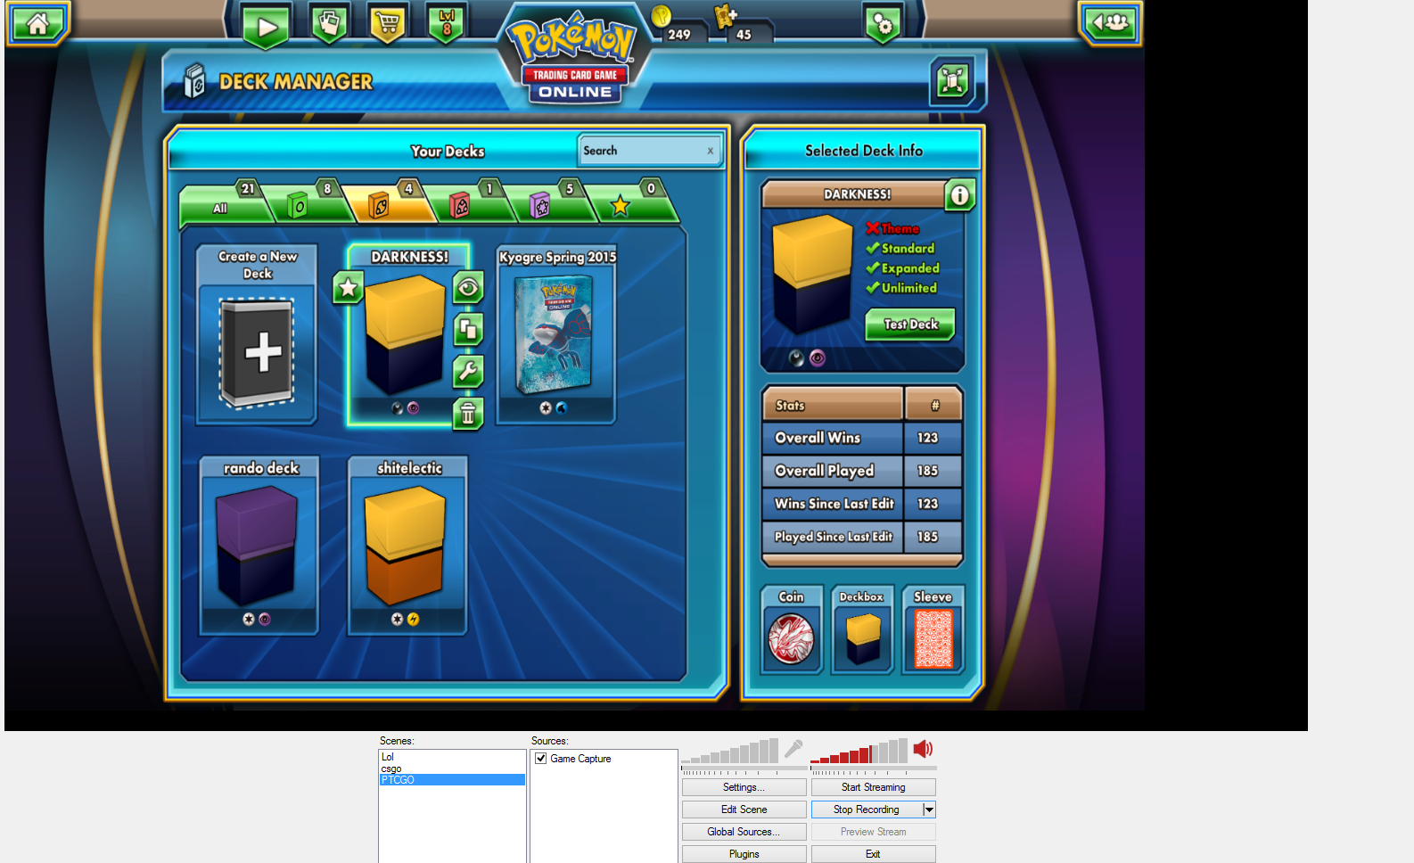This screenshot has height=863, width=1414.
Task: Click Wins Since Last Edit row
Action: pos(862,504)
